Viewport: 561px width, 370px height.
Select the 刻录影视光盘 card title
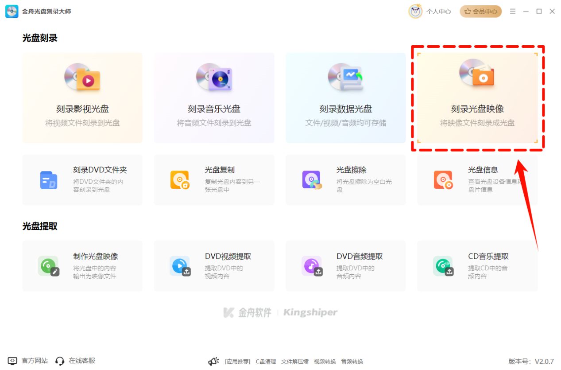pyautogui.click(x=82, y=109)
